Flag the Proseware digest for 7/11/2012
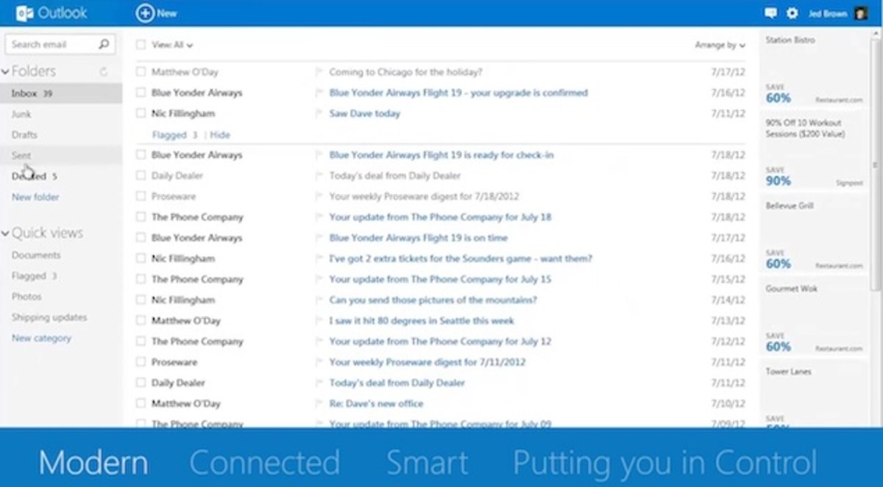Image resolution: width=883 pixels, height=487 pixels. (x=319, y=362)
